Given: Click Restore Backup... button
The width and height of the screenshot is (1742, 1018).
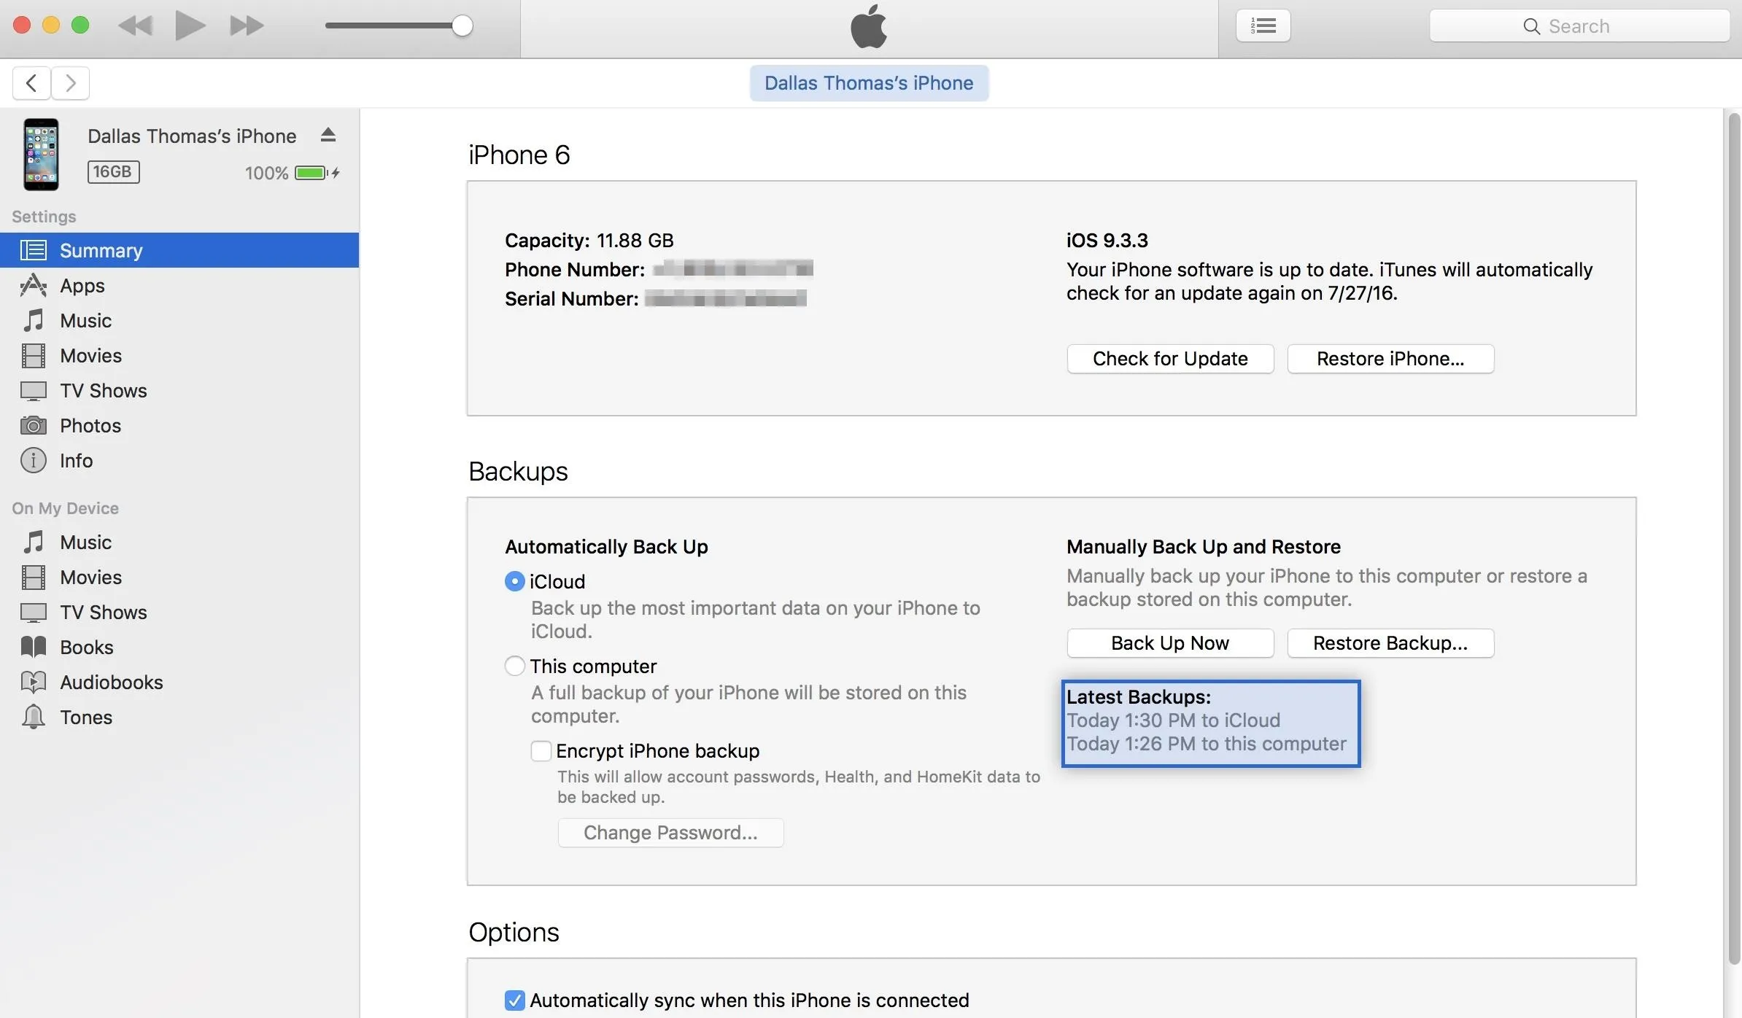Looking at the screenshot, I should coord(1390,643).
